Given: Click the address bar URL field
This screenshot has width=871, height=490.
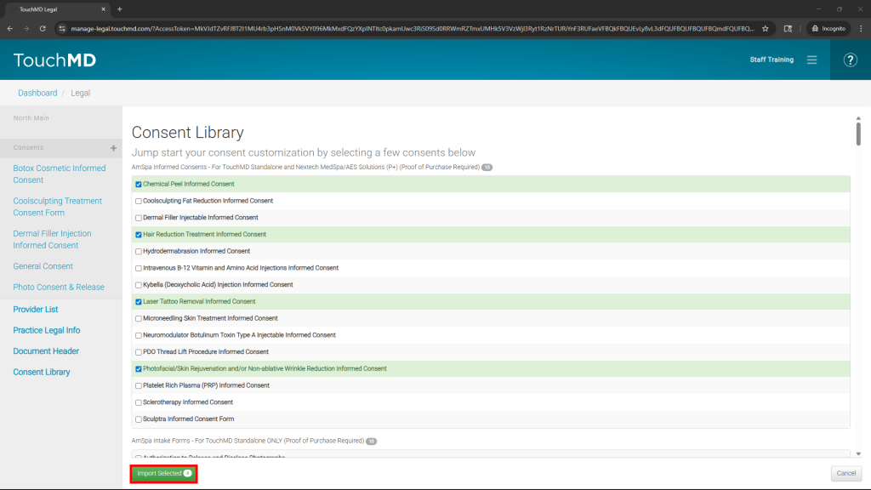Looking at the screenshot, I should coord(408,28).
